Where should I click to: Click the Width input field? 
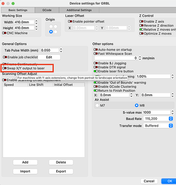pos(24,22)
